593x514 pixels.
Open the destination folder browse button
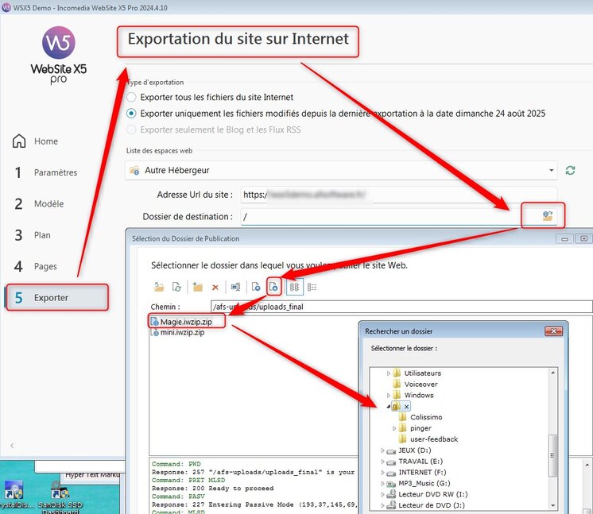click(x=547, y=215)
